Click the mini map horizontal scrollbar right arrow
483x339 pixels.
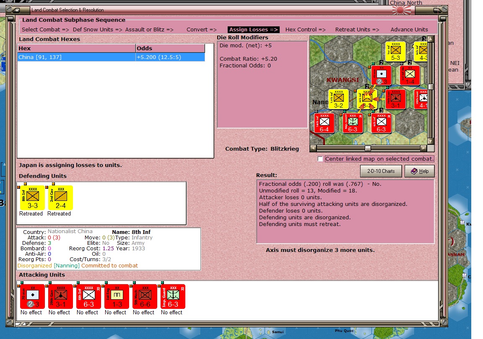click(x=424, y=148)
